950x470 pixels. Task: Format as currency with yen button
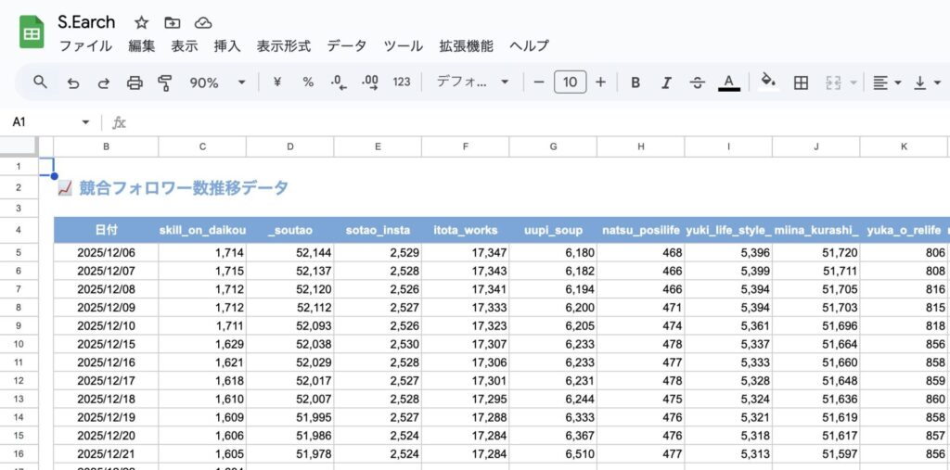point(276,83)
